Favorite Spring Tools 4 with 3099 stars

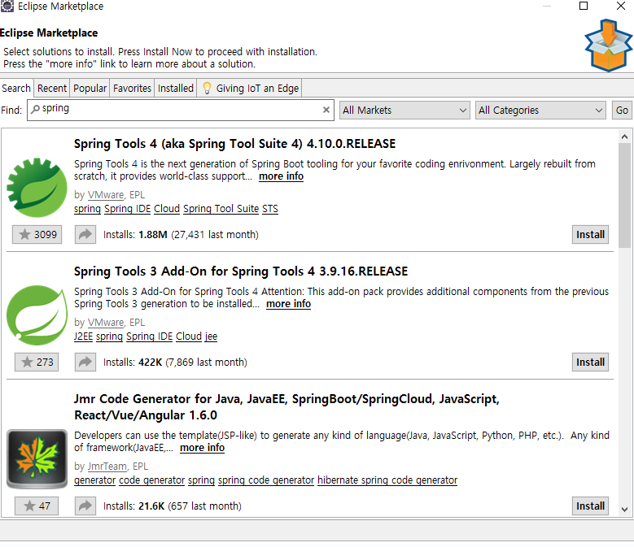37,235
